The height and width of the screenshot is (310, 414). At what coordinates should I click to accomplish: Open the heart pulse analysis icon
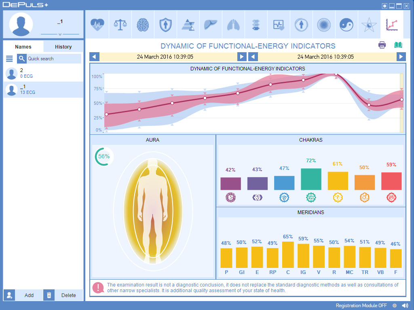97,25
